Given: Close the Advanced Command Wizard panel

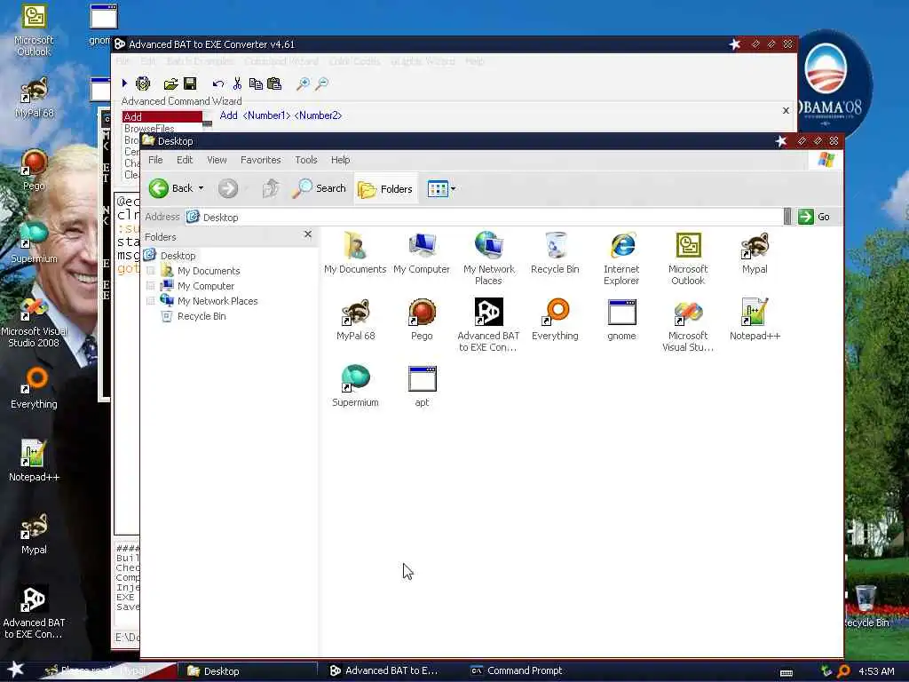Looking at the screenshot, I should (786, 111).
